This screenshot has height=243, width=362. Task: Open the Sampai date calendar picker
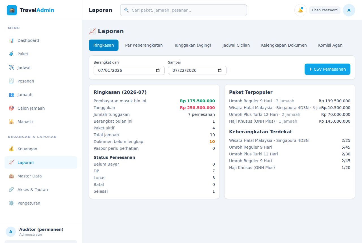[x=220, y=70]
